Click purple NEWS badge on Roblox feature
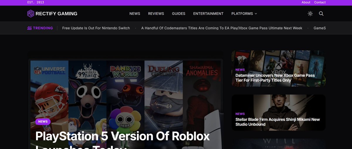The width and height of the screenshot is (352, 149). coord(43,122)
